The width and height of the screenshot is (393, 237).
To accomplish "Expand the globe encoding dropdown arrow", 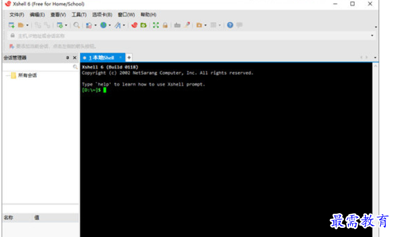I will (x=109, y=25).
